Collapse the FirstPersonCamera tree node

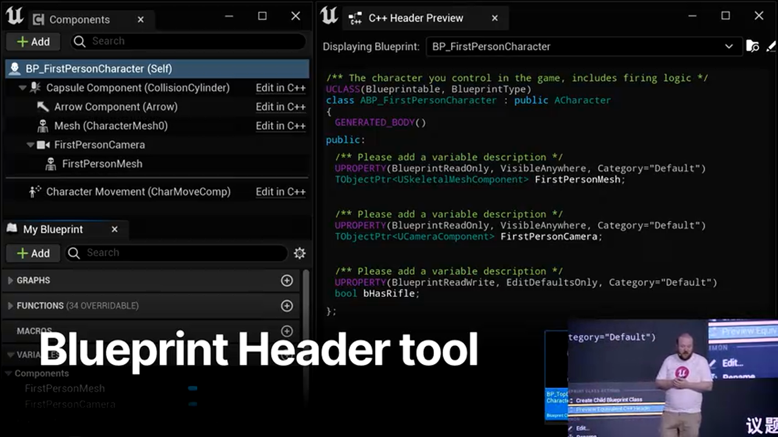point(30,145)
